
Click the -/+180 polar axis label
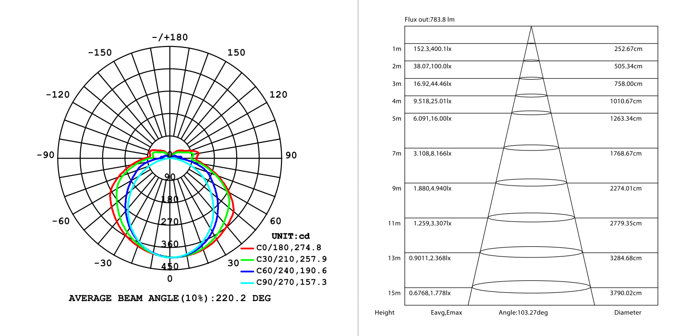point(169,37)
